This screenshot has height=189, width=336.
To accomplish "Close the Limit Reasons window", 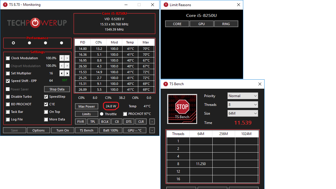I will pos(239,5).
